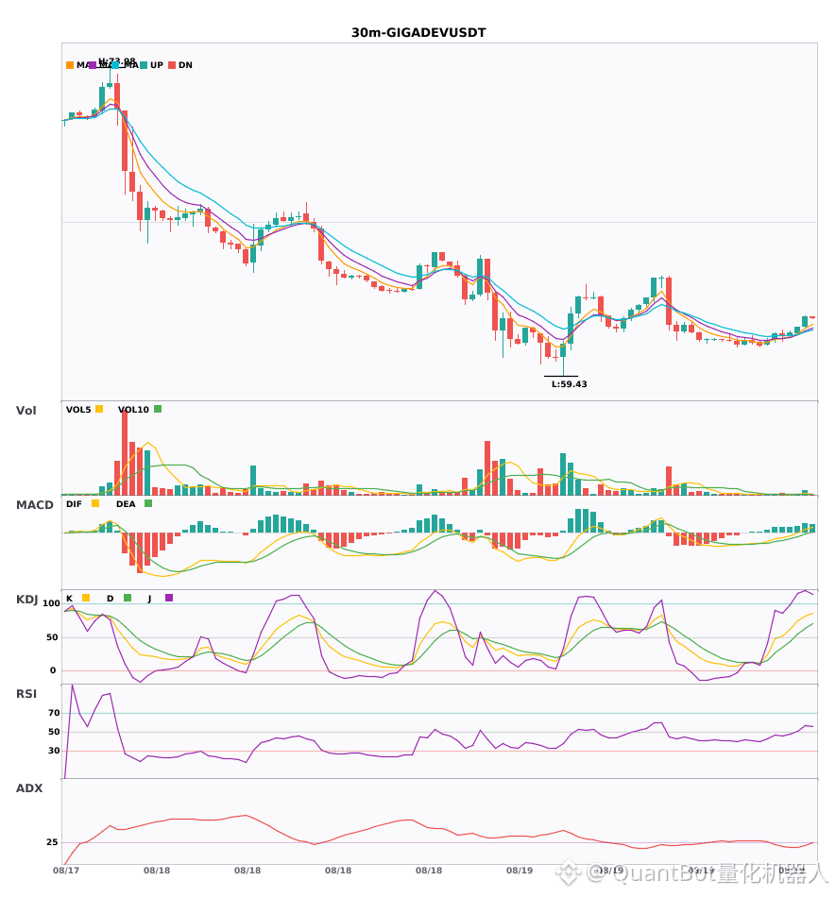Click the green D legend swatch

(128, 598)
